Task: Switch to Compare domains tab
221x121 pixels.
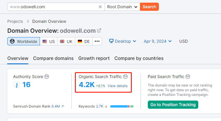Action: (x=53, y=58)
